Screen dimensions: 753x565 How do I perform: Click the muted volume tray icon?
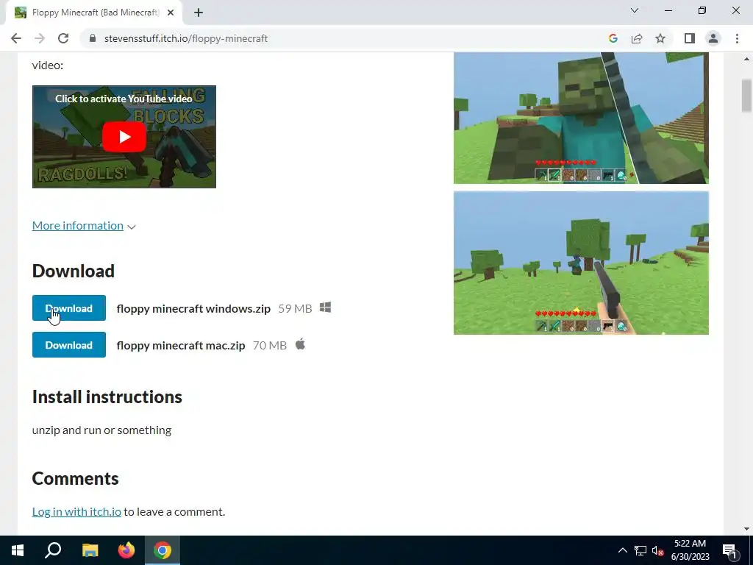[658, 550]
